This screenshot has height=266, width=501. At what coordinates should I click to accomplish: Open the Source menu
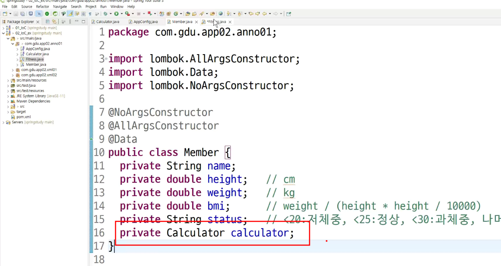point(27,7)
